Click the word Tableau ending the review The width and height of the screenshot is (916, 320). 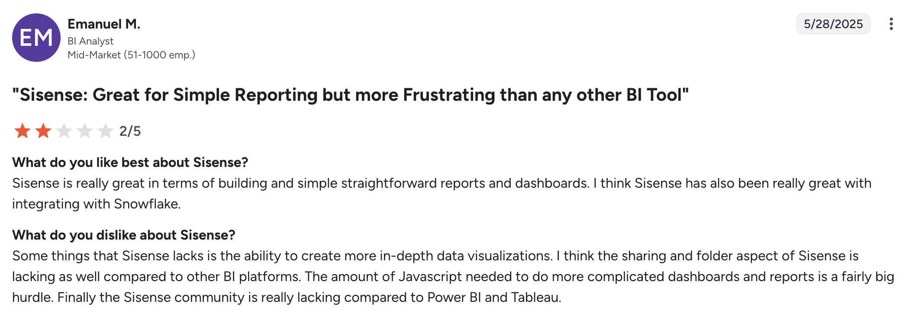[535, 297]
